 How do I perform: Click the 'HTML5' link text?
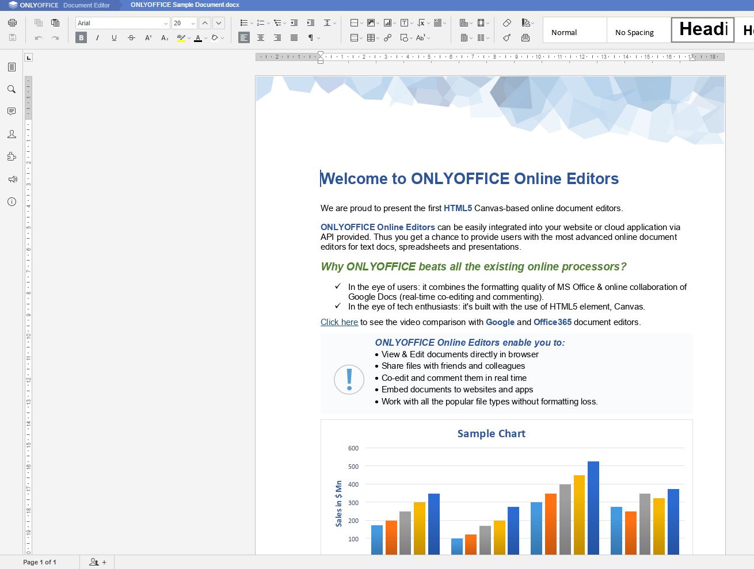point(458,208)
